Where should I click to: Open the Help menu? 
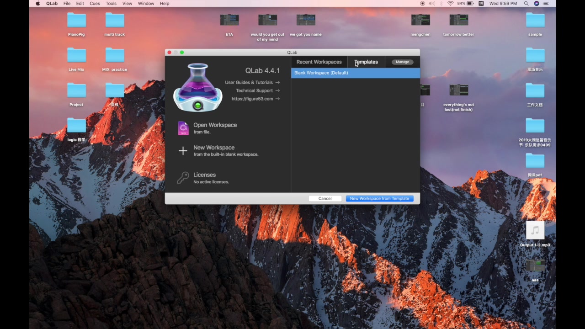pos(165,4)
